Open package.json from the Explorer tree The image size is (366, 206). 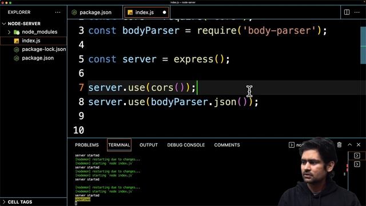[38, 58]
